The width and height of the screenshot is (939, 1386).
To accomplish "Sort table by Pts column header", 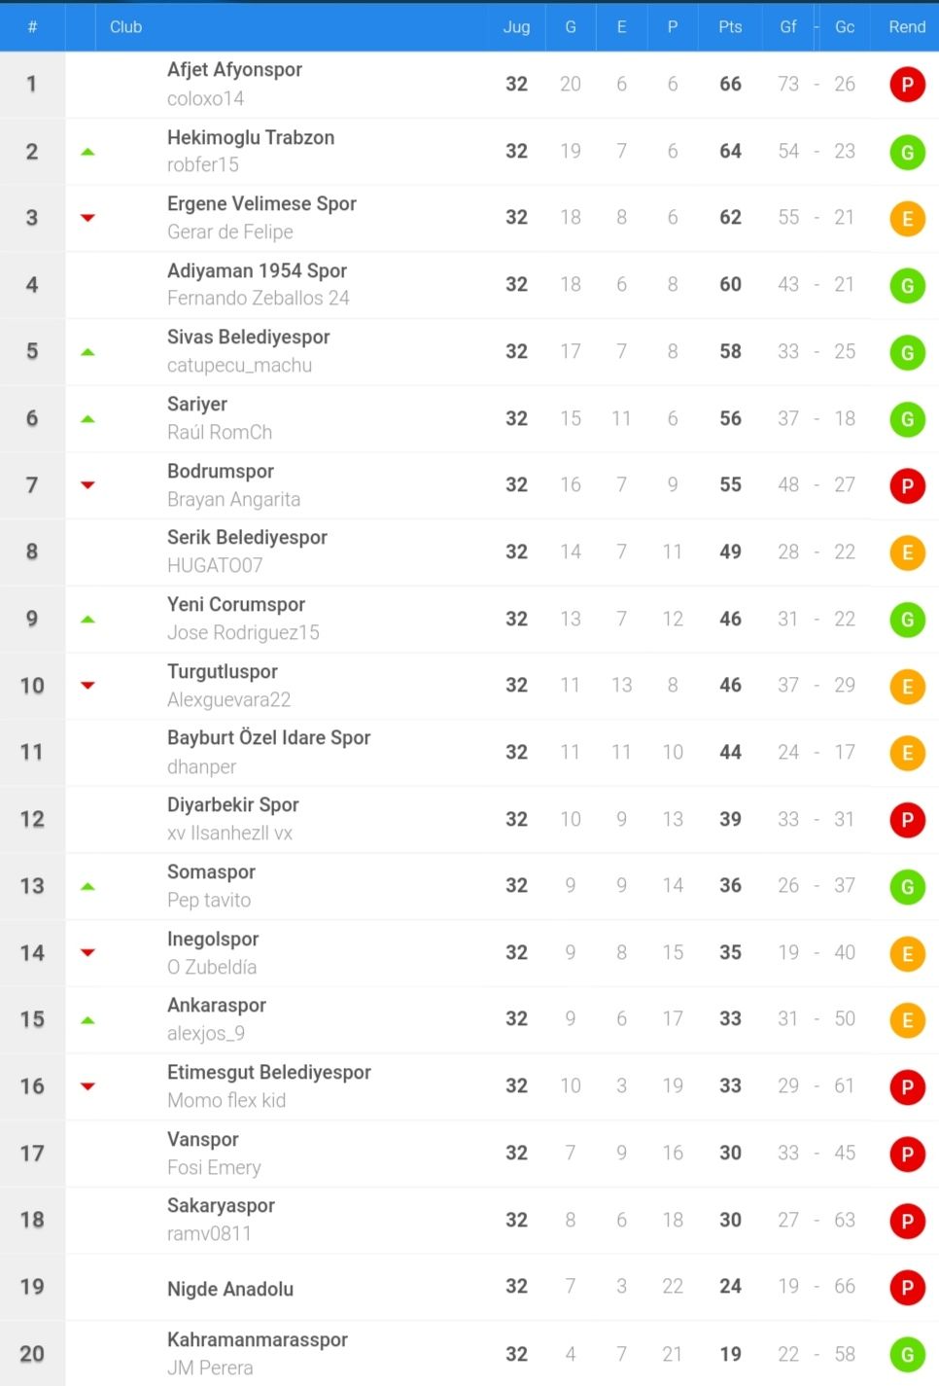I will pyautogui.click(x=730, y=27).
